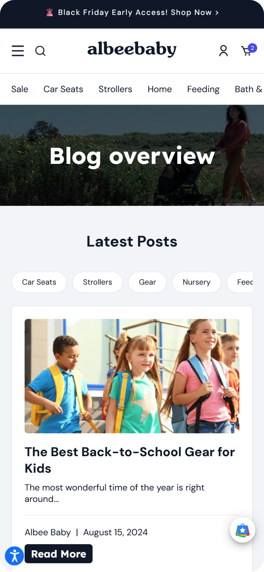Viewport: 264px width, 572px height.
Task: Filter posts by Nursery pill
Action: click(x=197, y=282)
